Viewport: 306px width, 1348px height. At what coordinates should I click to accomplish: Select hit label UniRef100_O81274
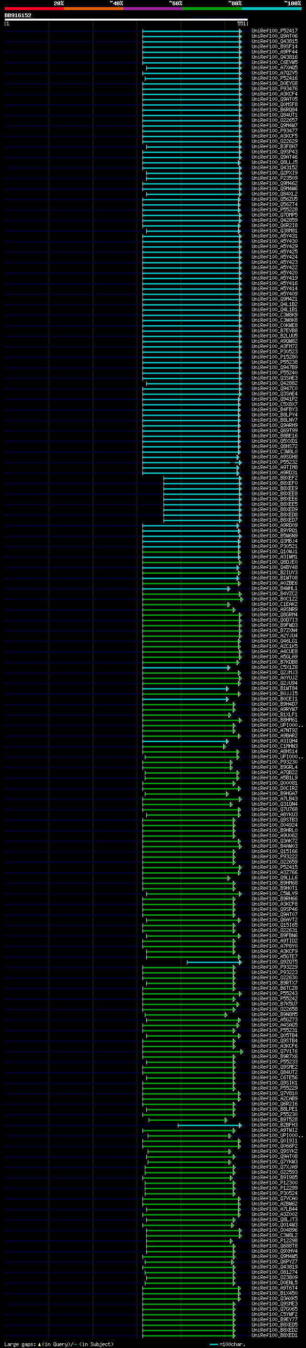[x=274, y=1272]
